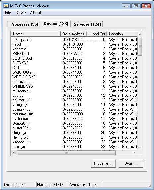Open the Driver menu

[21, 13]
